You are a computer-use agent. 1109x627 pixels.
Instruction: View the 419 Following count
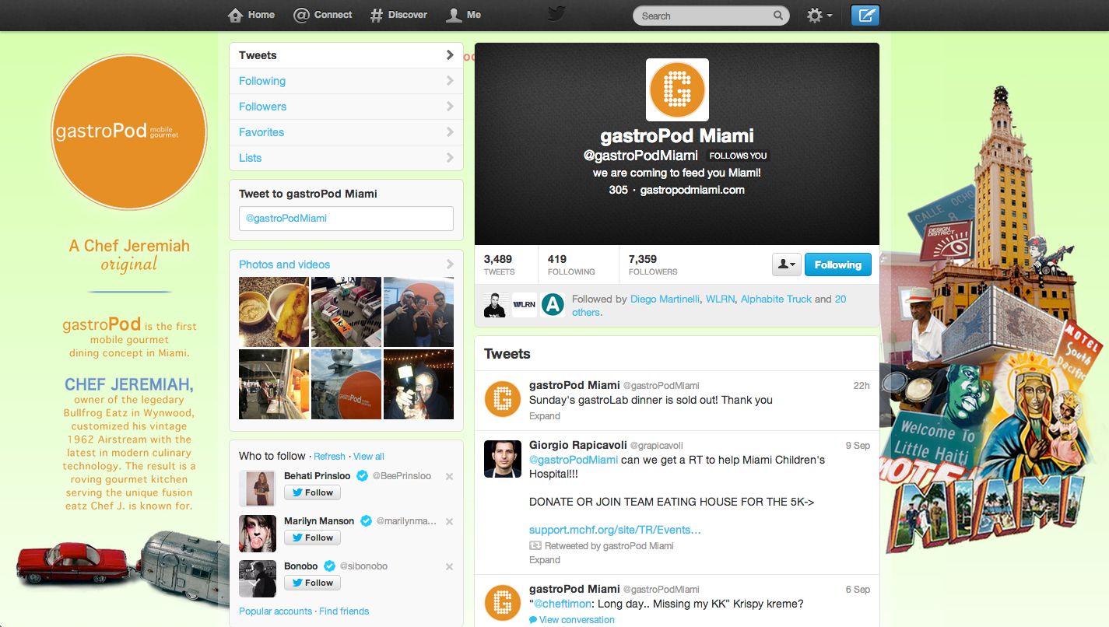click(571, 264)
